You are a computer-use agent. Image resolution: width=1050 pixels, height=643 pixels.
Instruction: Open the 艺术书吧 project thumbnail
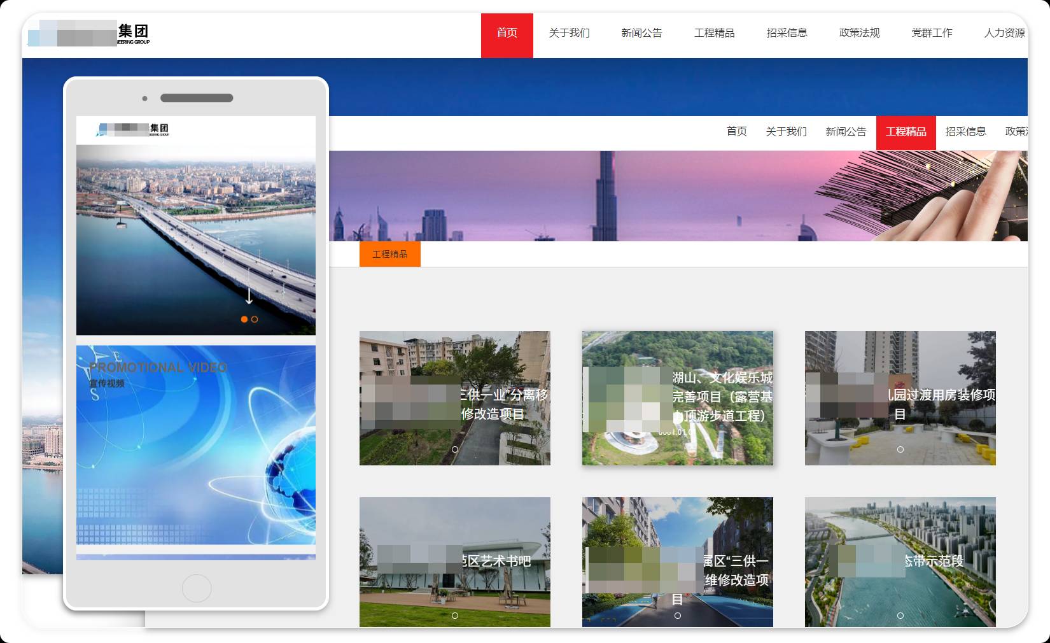(x=454, y=562)
